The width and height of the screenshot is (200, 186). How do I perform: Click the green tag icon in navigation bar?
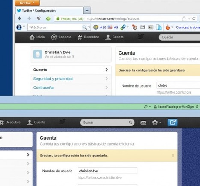coord(48,18)
